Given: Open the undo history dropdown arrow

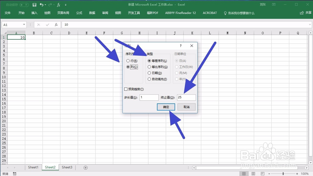Looking at the screenshot, I should tap(45, 5).
